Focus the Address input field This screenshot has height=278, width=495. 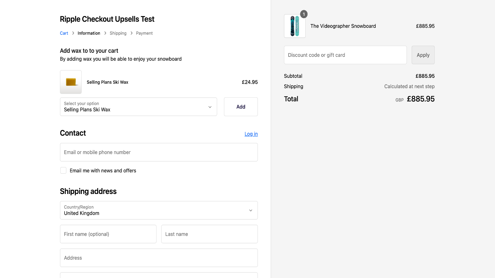click(159, 258)
